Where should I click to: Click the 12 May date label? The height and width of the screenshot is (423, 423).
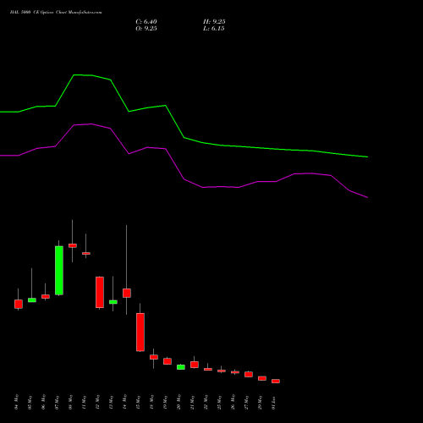tap(97, 402)
